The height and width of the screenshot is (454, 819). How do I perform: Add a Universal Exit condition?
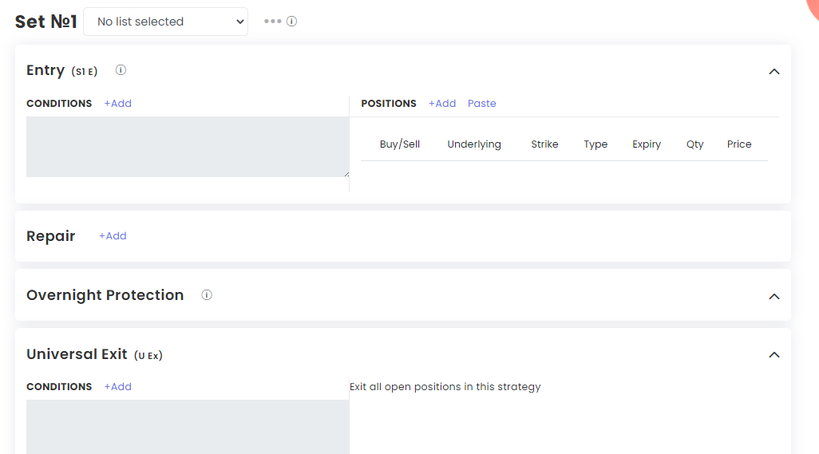[117, 387]
